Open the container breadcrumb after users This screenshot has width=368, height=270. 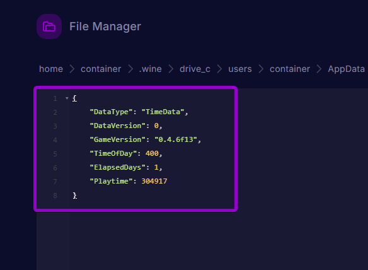coord(290,69)
